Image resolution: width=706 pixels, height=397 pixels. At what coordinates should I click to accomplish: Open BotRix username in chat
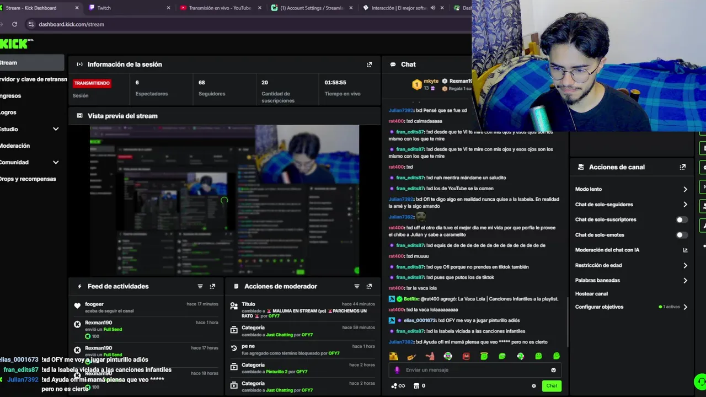tap(411, 299)
